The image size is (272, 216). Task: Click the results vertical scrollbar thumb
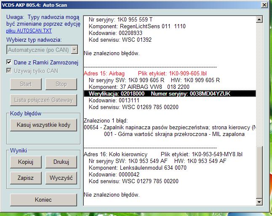259,172
